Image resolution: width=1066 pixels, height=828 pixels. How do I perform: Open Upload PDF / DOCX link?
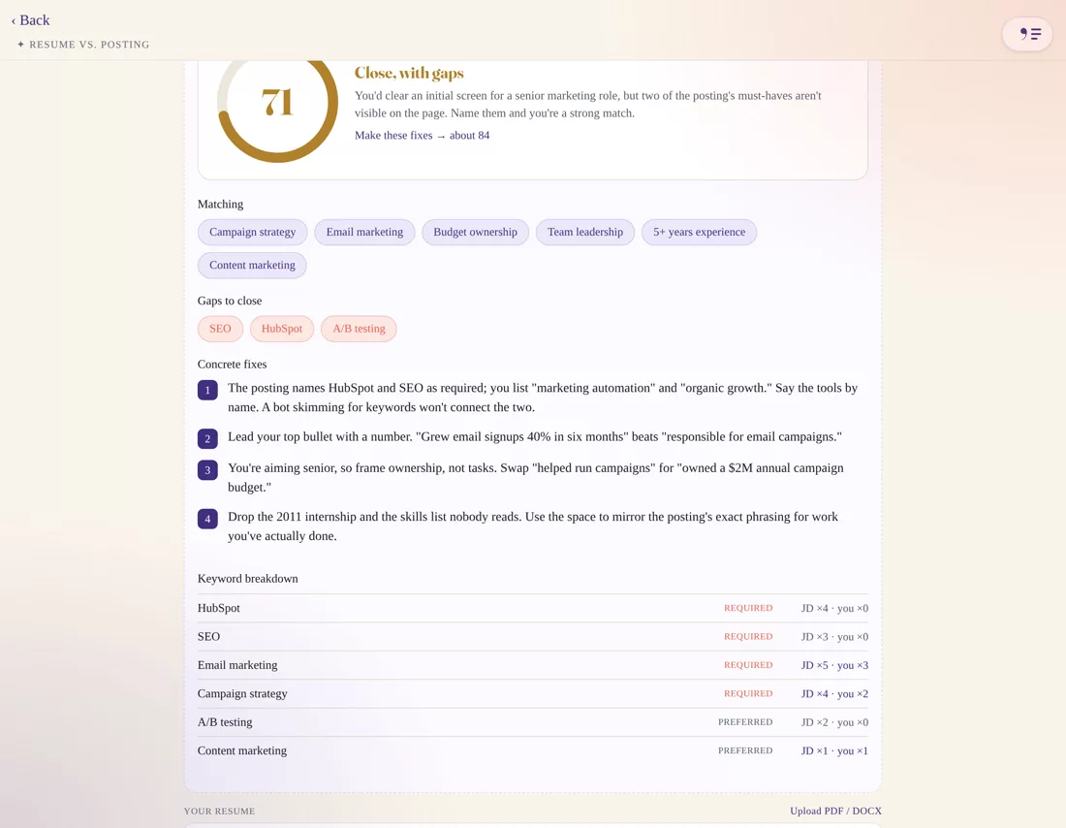pos(835,811)
